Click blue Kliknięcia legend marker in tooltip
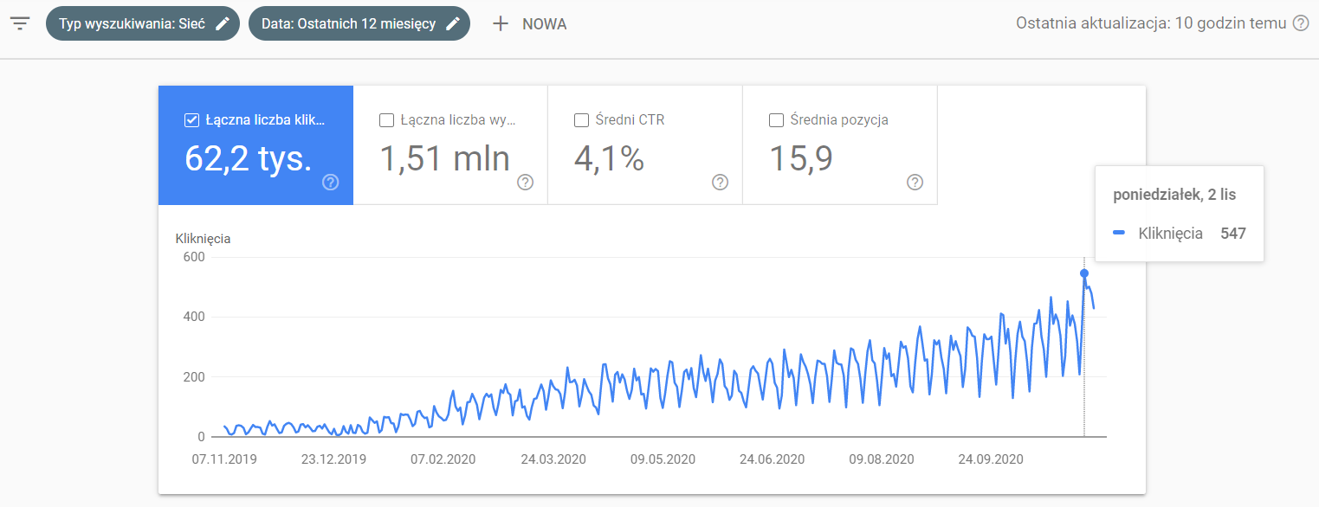 pos(1119,234)
